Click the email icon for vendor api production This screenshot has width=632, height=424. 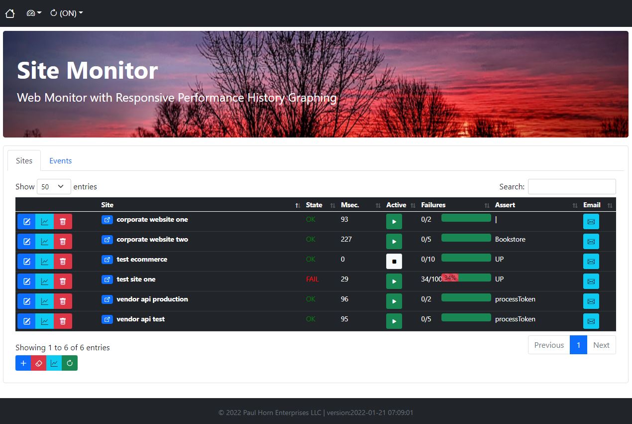[x=591, y=301]
